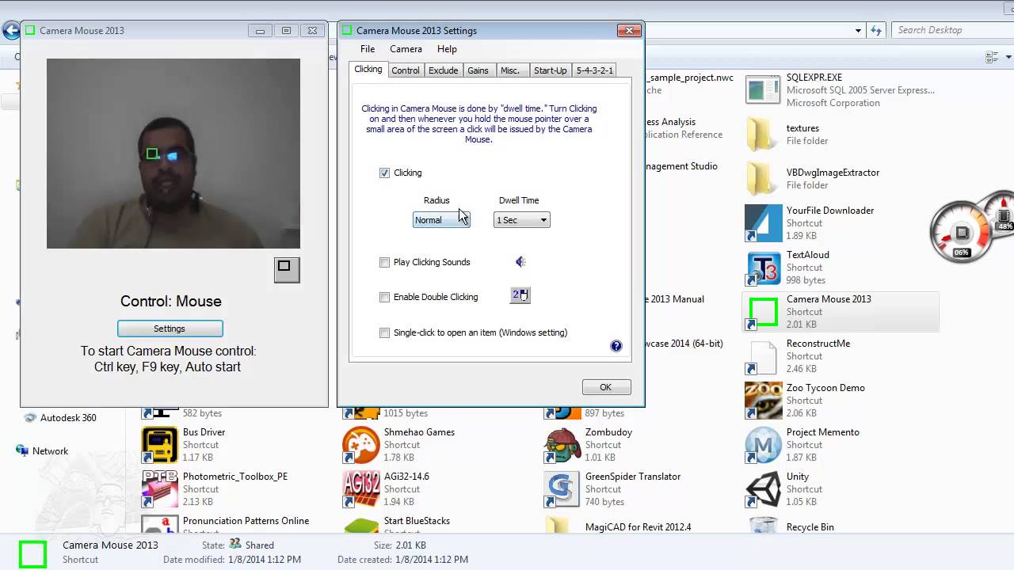Change the Explorer view using the view icon

tap(990, 58)
